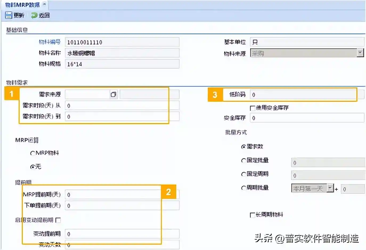Expand the 物料来源 dropdown arrow
Viewport: 366px width, 250px height.
coord(360,53)
